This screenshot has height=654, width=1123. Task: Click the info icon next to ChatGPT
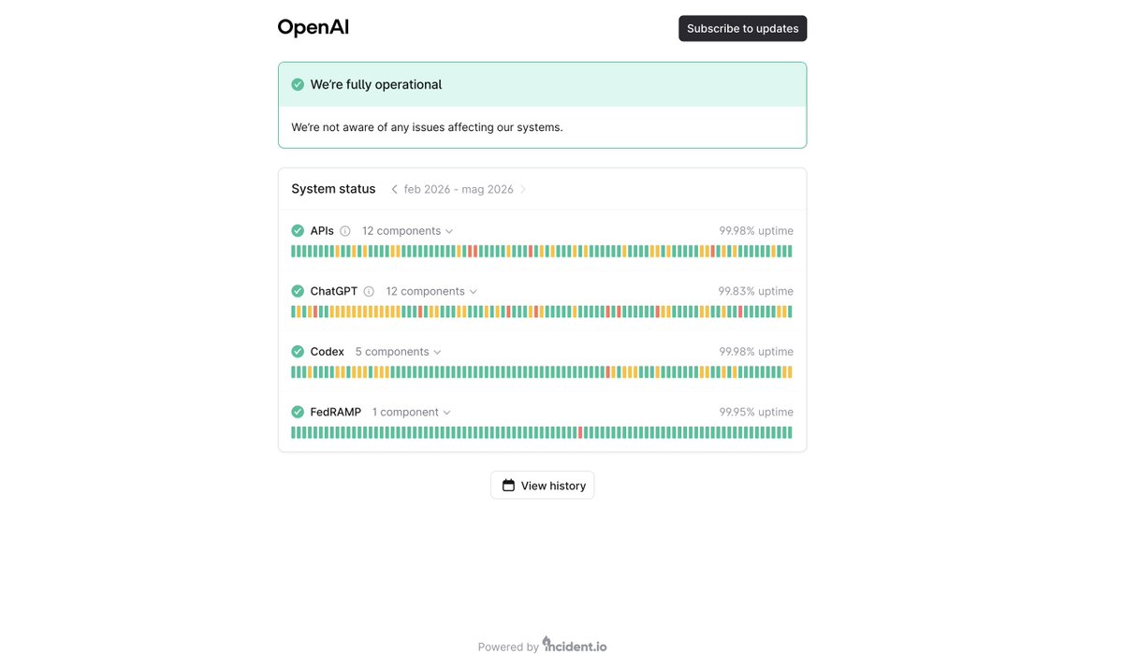click(x=369, y=292)
